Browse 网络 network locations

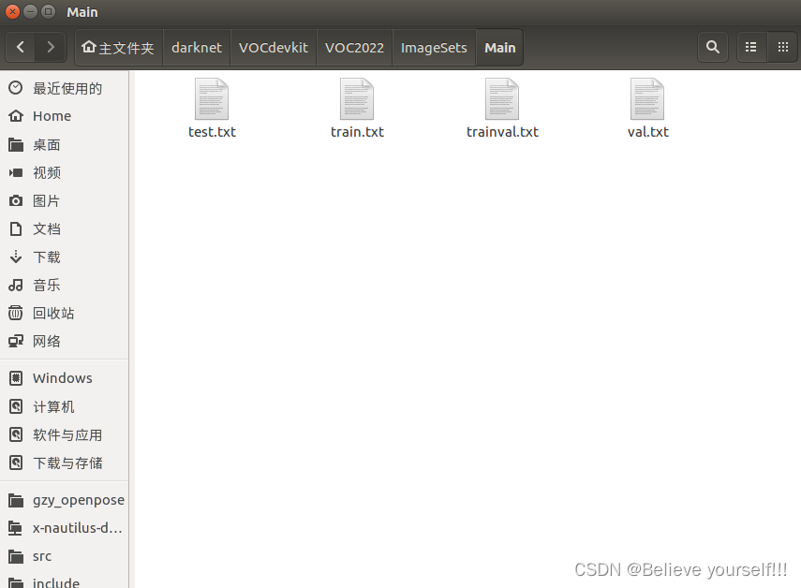click(x=65, y=342)
